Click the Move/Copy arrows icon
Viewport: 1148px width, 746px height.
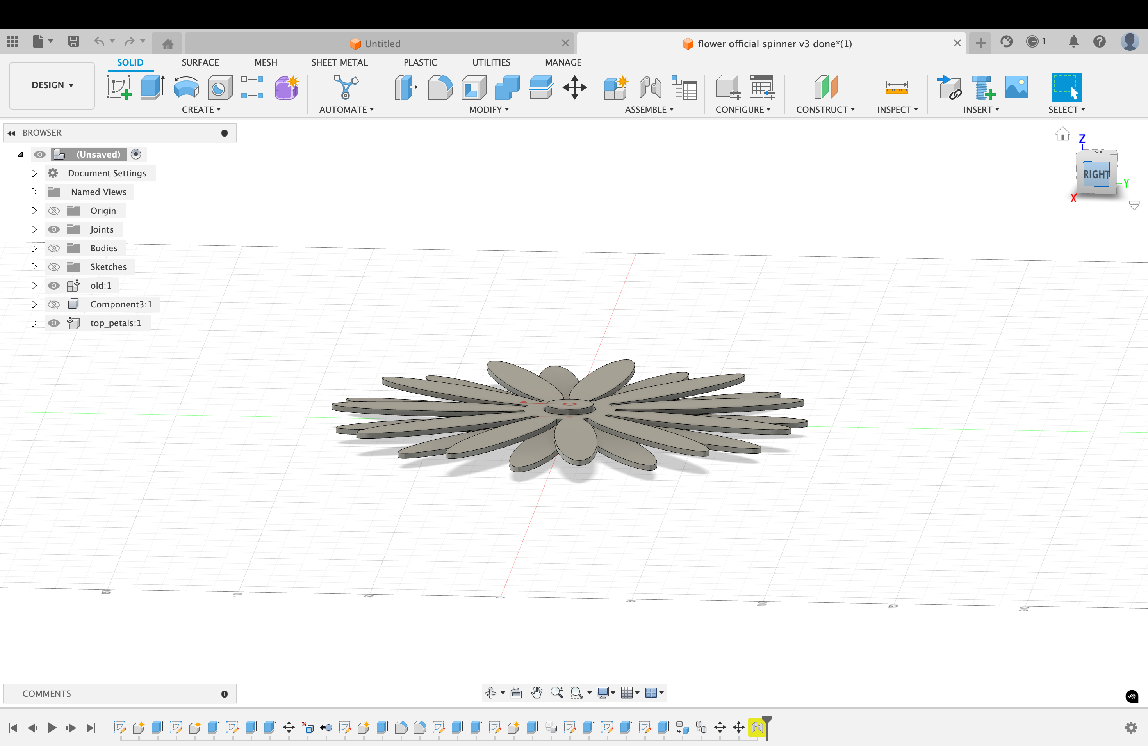574,87
